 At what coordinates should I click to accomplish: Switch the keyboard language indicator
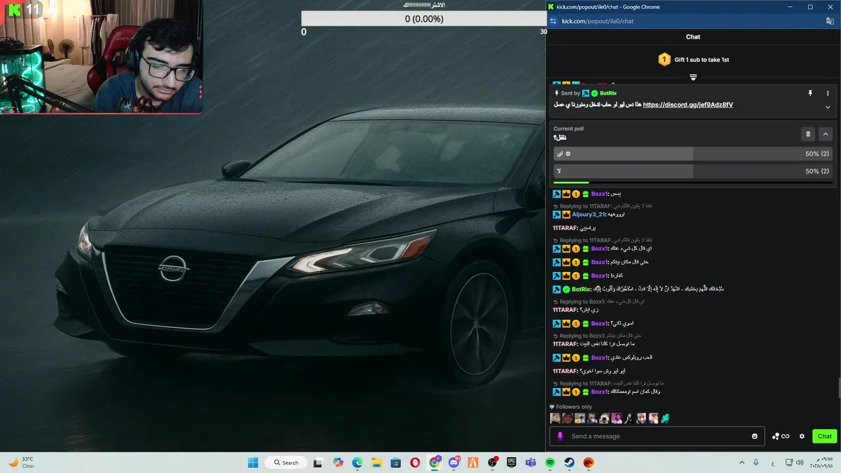pyautogui.click(x=771, y=462)
